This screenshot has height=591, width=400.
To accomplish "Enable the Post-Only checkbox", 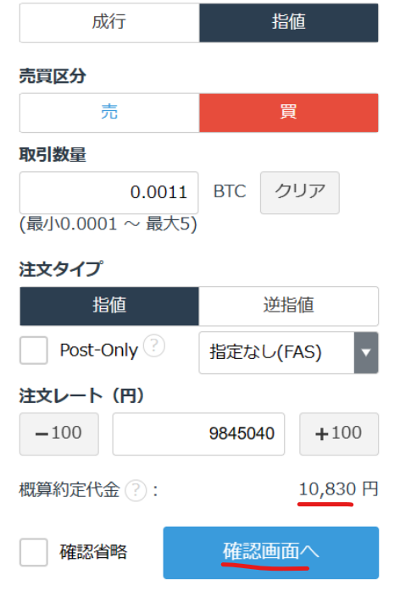I will 34,351.
